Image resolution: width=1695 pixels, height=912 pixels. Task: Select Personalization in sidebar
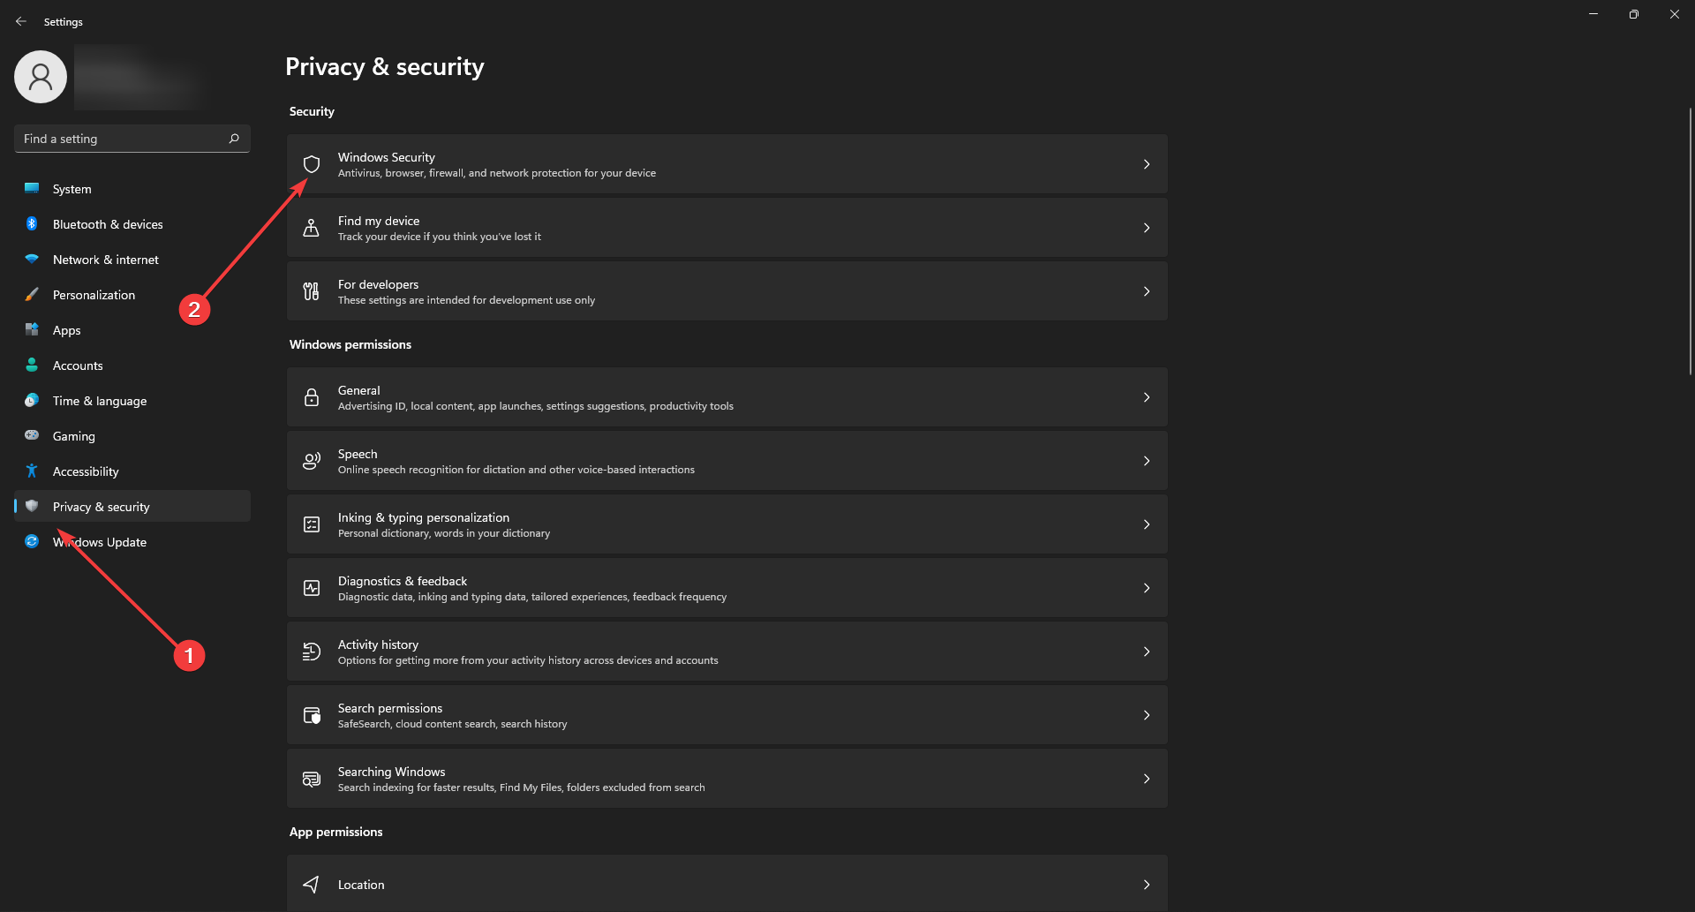click(x=132, y=295)
